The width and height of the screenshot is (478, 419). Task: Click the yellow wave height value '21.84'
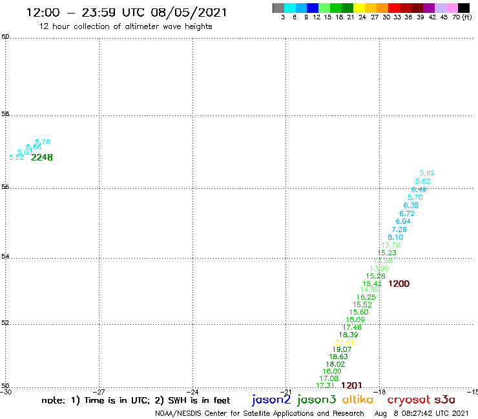345,342
